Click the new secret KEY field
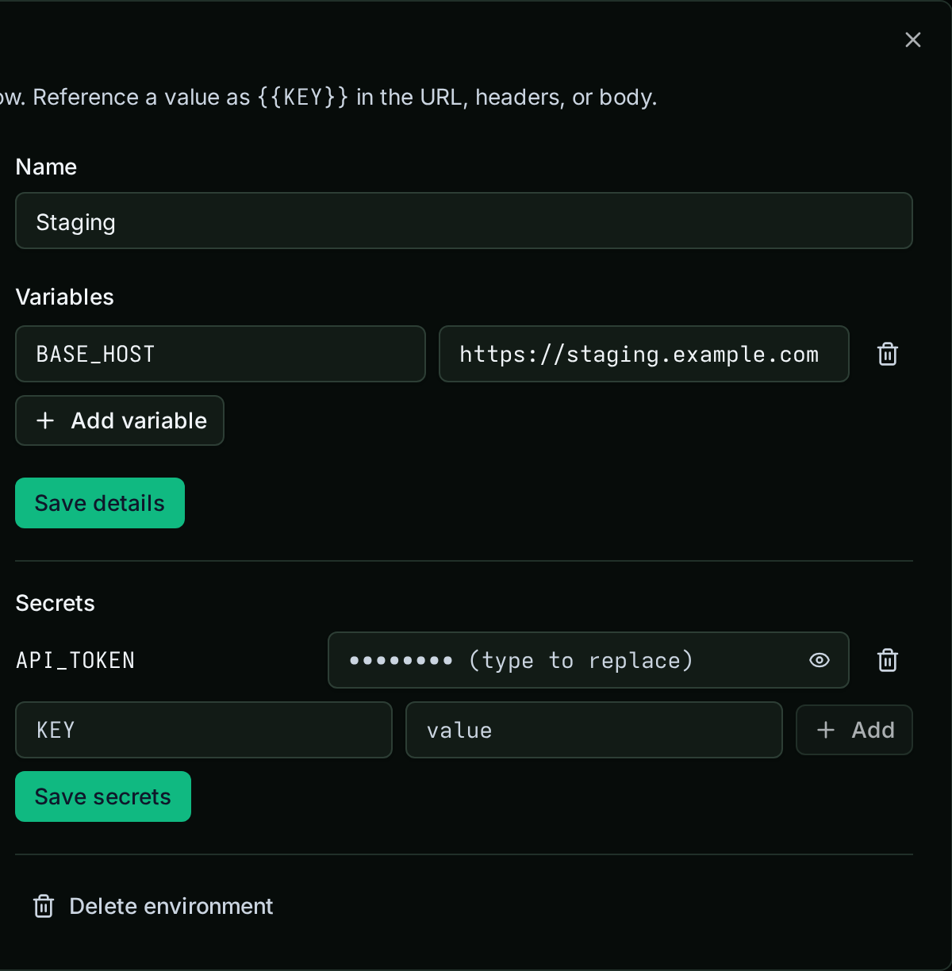The width and height of the screenshot is (952, 971). click(x=204, y=730)
